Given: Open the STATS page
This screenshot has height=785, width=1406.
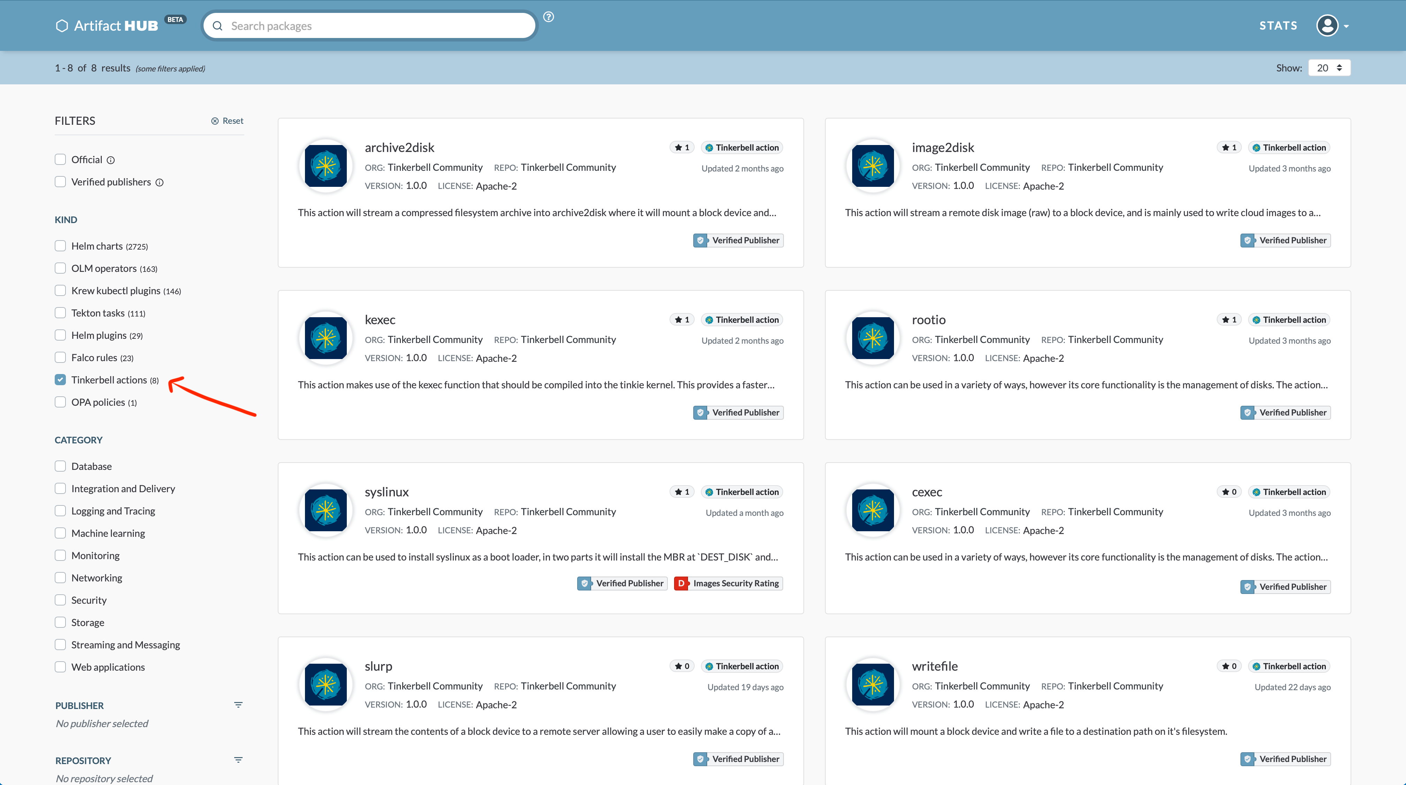Looking at the screenshot, I should (x=1278, y=25).
